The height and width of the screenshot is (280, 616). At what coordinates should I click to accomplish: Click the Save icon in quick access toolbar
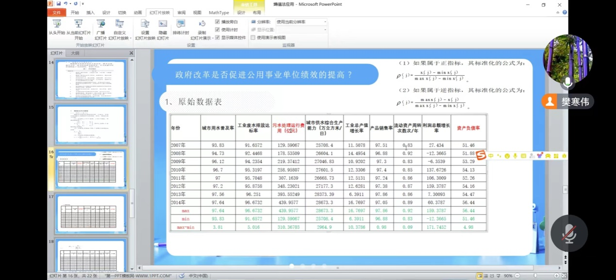pos(58,3)
